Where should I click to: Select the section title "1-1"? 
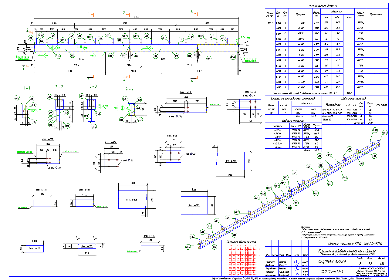click(27, 88)
